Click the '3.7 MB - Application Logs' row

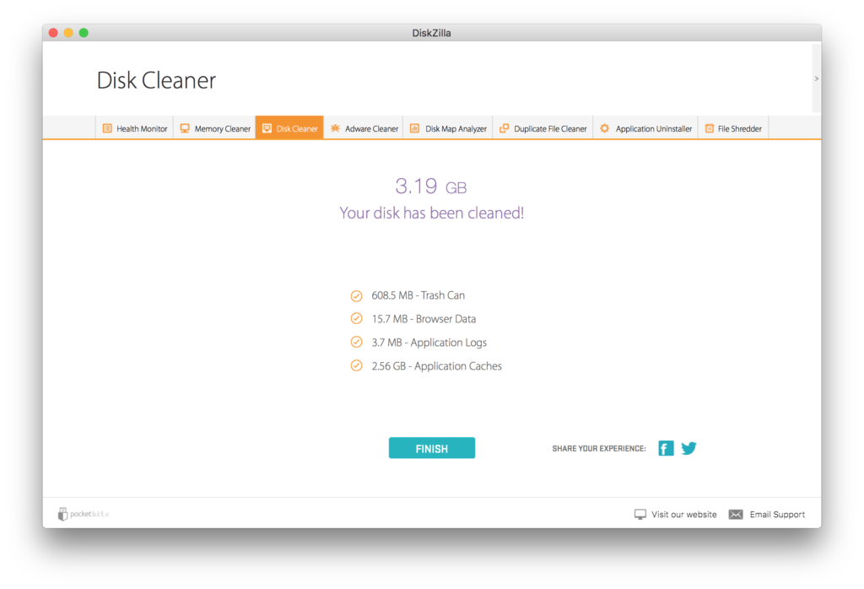click(x=418, y=342)
